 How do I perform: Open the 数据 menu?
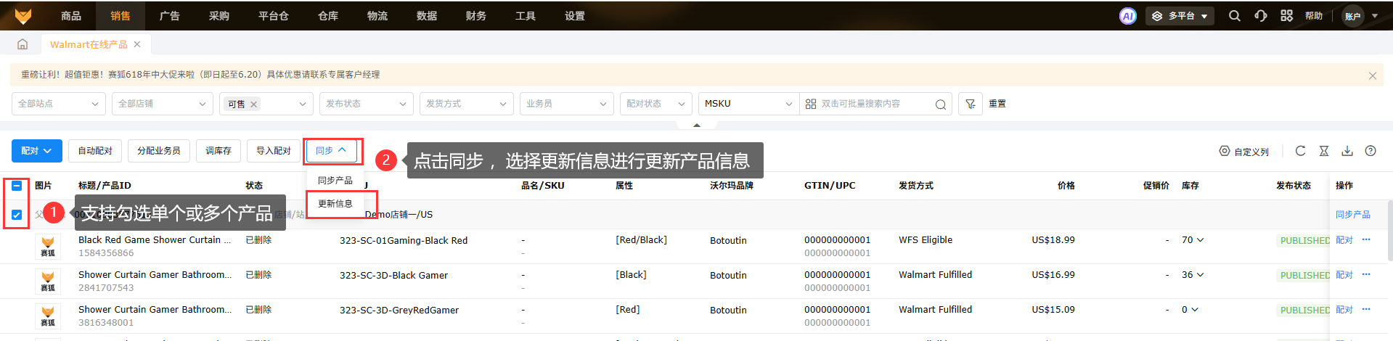pyautogui.click(x=427, y=16)
